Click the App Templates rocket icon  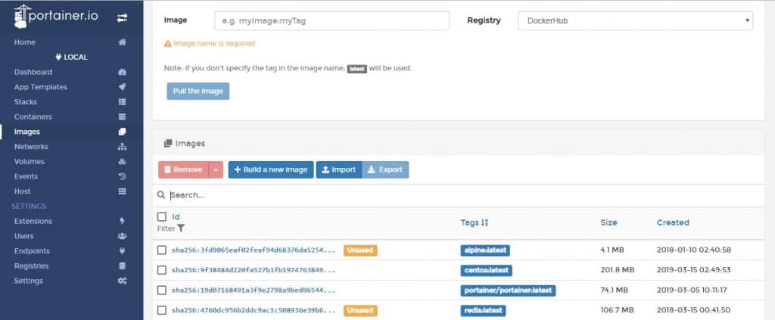(x=122, y=87)
